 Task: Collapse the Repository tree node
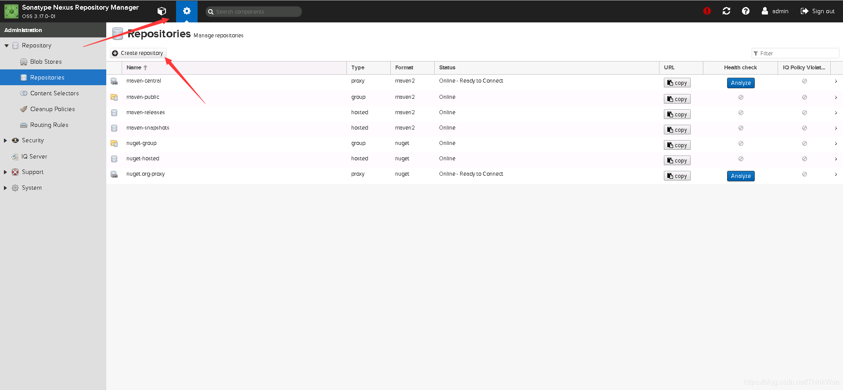(7, 46)
